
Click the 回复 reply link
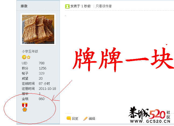click(x=75, y=118)
